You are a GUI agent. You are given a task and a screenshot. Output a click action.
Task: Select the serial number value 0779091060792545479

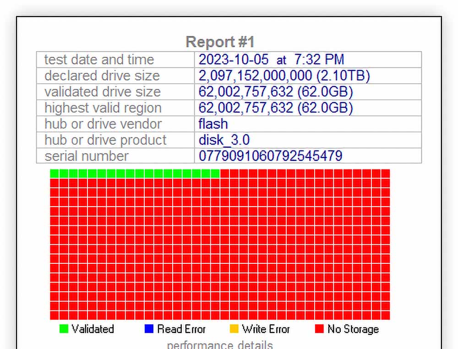pyautogui.click(x=270, y=156)
